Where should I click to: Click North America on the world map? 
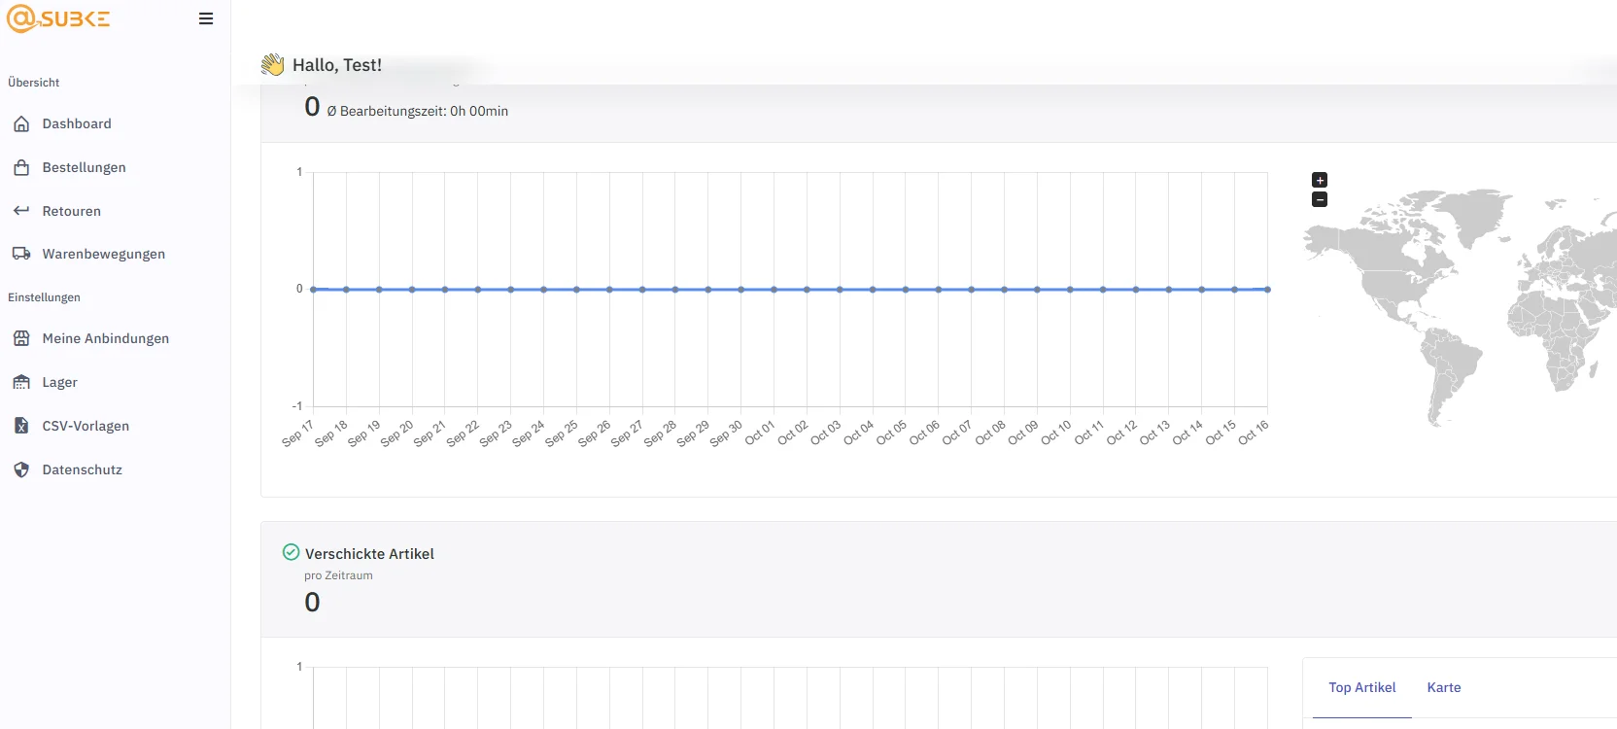[x=1390, y=262]
